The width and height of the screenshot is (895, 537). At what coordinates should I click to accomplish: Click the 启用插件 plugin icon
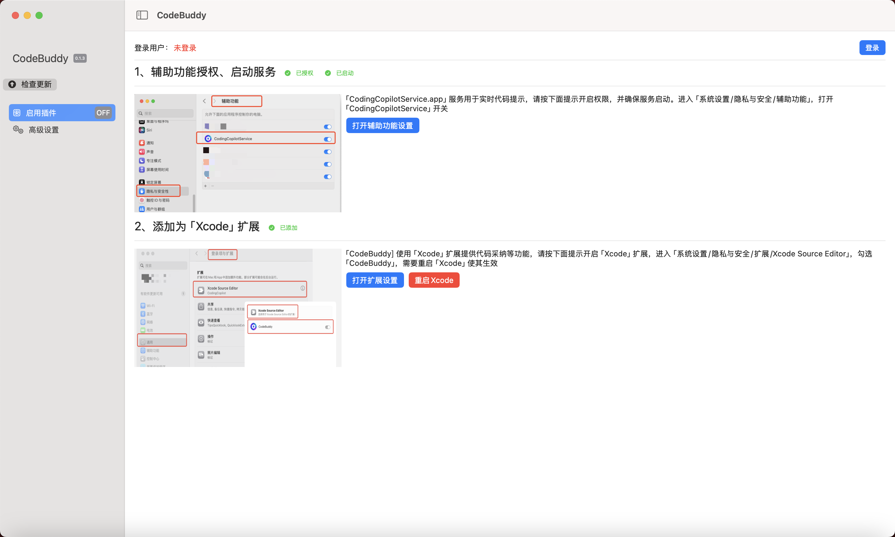tap(17, 113)
